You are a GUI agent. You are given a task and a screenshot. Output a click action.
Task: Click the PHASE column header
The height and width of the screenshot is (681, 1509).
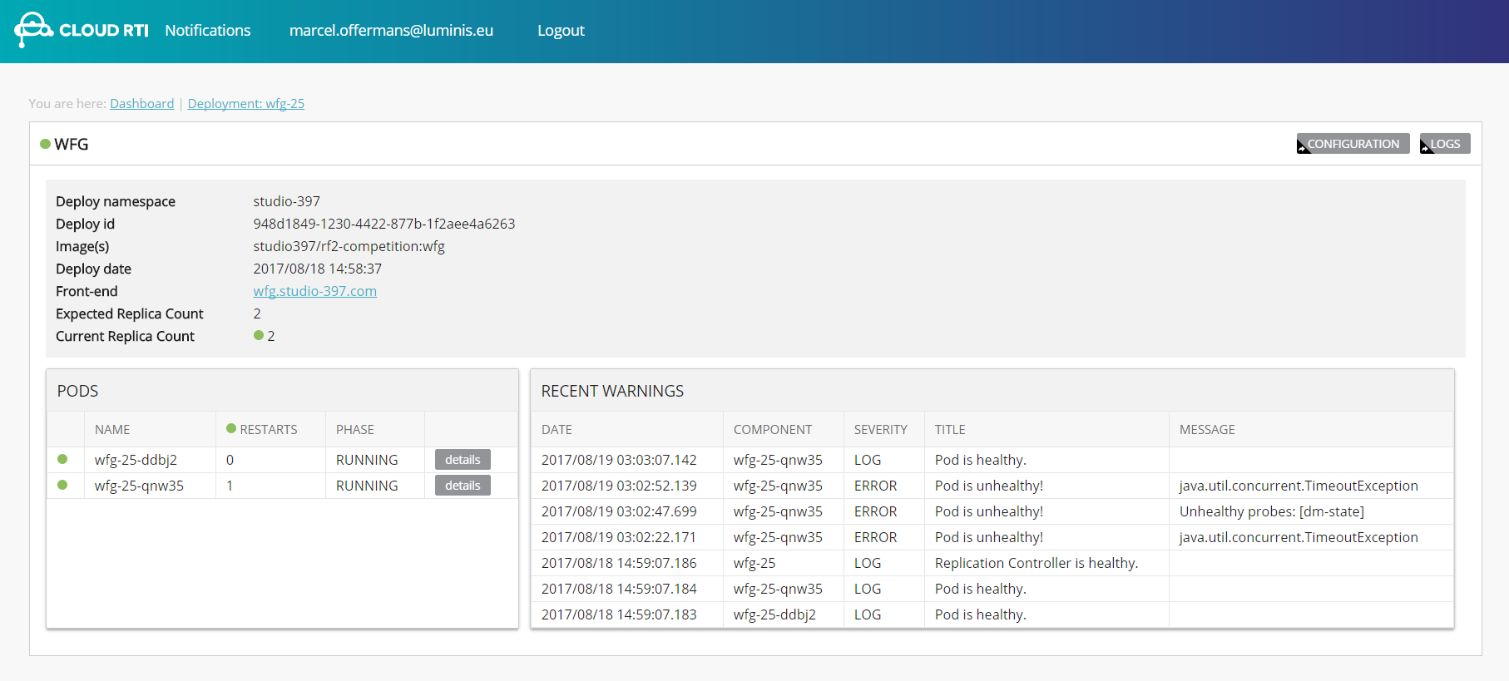[355, 430]
